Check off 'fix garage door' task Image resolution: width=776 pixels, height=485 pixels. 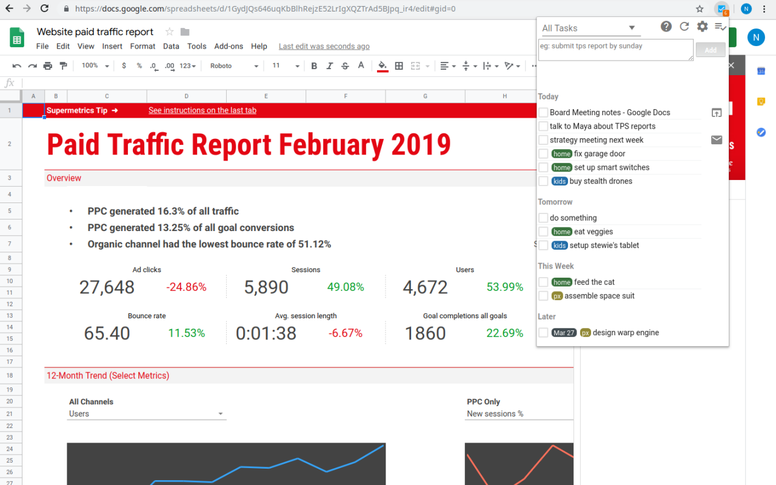(x=543, y=154)
